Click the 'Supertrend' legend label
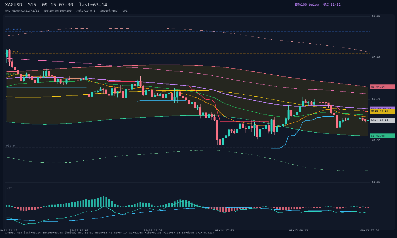This screenshot has width=397, height=238. click(109, 11)
